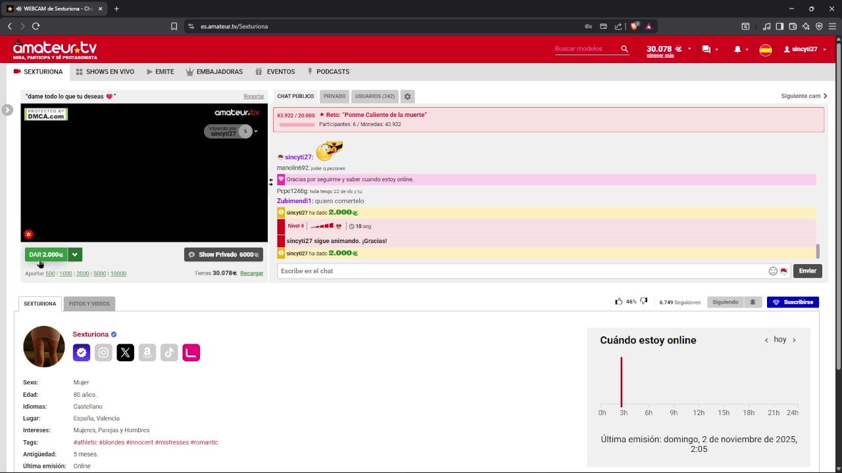The height and width of the screenshot is (473, 842).
Task: Open the Instagram profile icon
Action: (103, 353)
